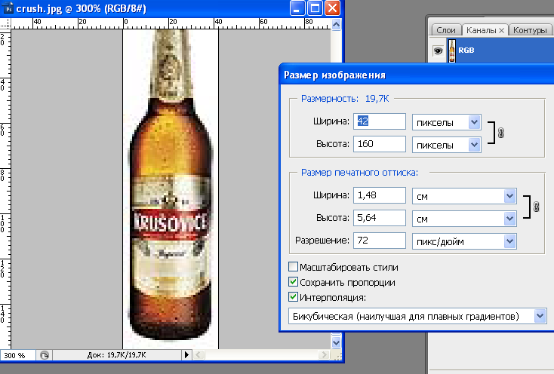The image size is (554, 374).
Task: Open Бикубическая interpolation method dropdown
Action: tap(417, 316)
